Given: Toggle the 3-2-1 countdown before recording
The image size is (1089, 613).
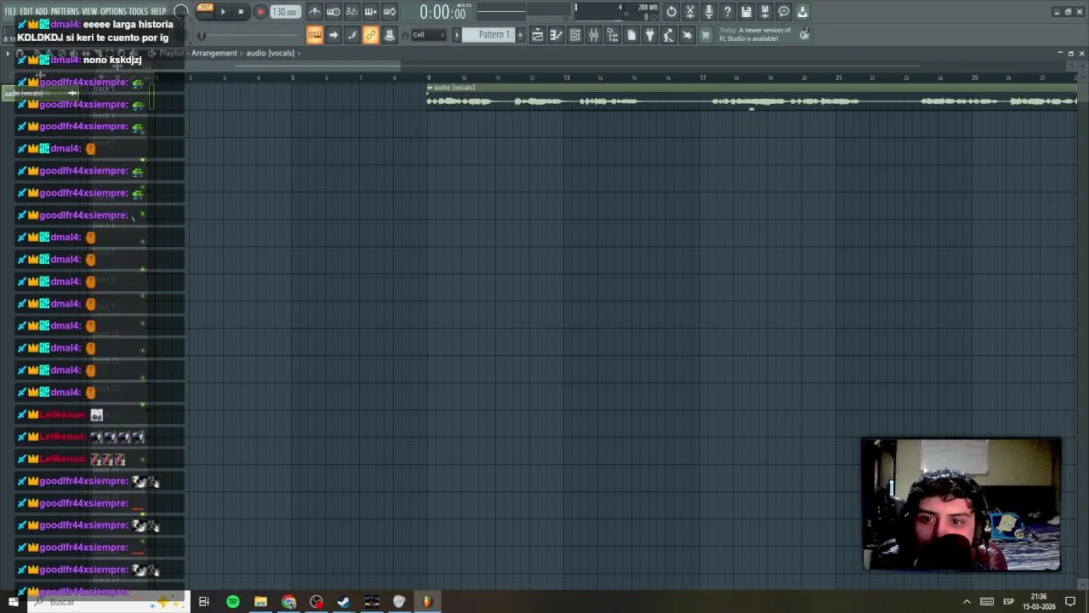Looking at the screenshot, I should pyautogui.click(x=352, y=12).
